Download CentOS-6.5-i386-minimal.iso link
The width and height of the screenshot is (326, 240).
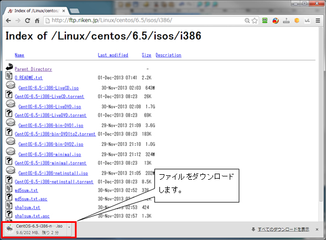click(50, 154)
